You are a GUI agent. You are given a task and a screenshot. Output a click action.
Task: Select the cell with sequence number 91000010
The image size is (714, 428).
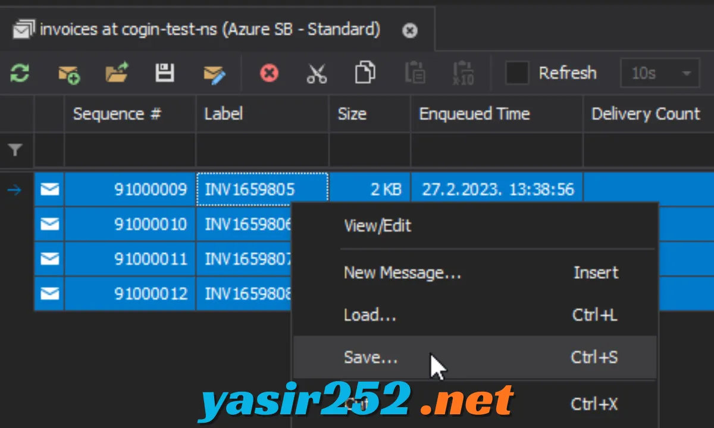coord(130,224)
